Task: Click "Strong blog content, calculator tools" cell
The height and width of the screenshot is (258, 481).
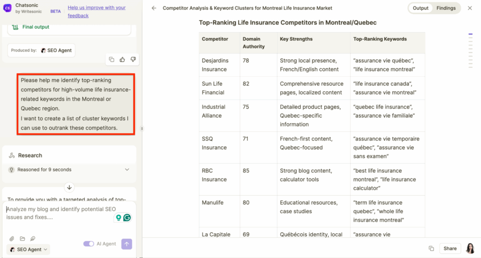Action: point(314,179)
